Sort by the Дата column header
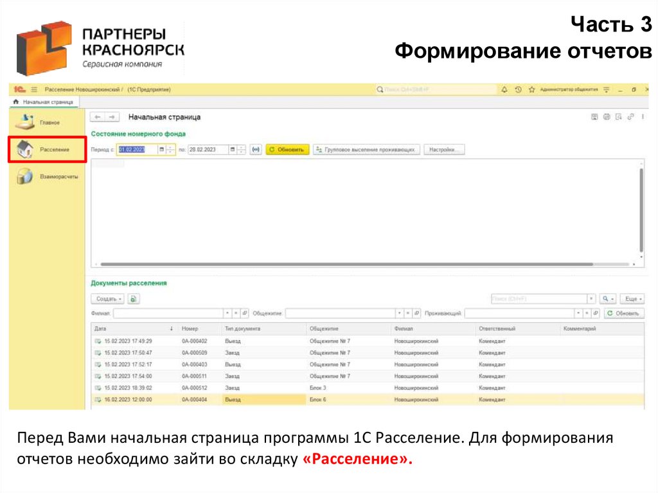The width and height of the screenshot is (658, 493). coord(134,329)
